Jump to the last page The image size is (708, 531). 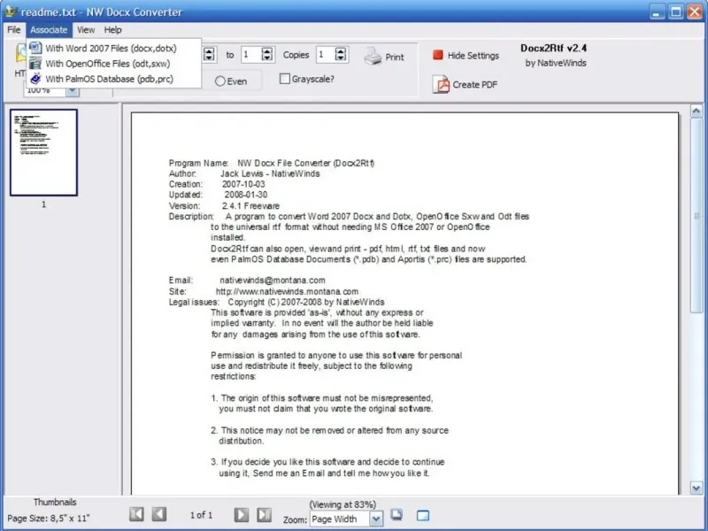264,514
